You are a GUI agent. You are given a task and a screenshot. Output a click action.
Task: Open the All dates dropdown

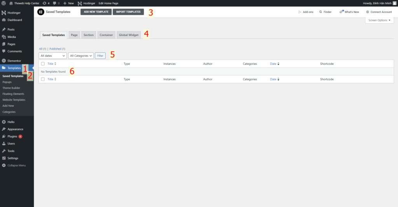point(53,56)
